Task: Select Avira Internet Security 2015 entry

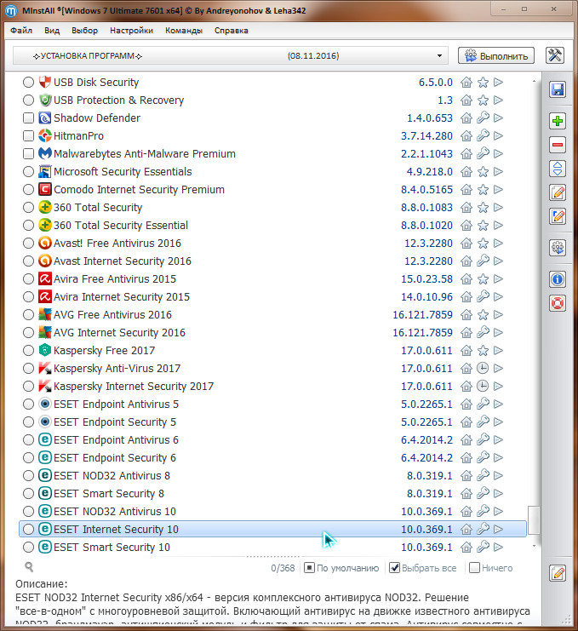Action: [x=272, y=297]
